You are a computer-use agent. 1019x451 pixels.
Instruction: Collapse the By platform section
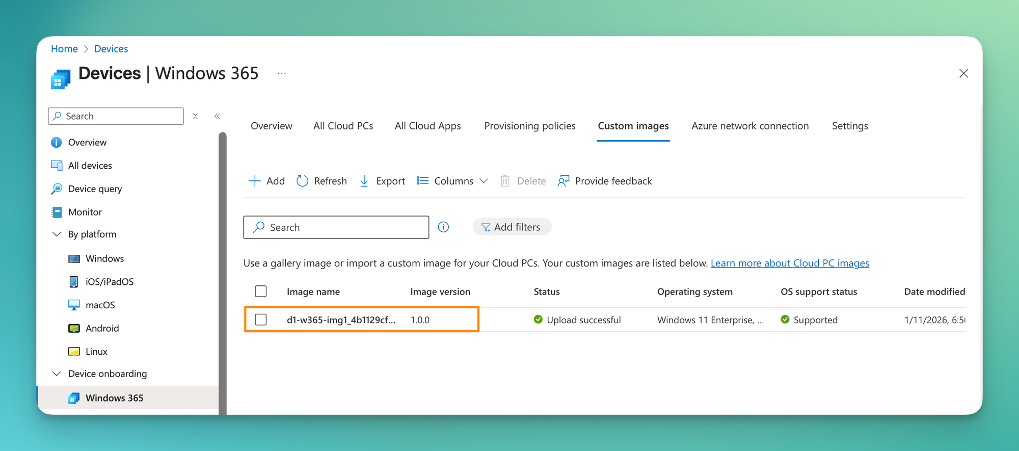[57, 234]
